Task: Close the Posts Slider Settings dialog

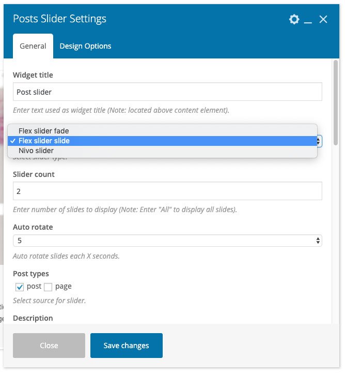Action: click(x=323, y=19)
